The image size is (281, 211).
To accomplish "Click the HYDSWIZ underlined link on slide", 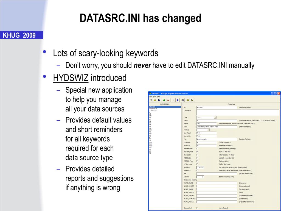I will click(x=71, y=78).
